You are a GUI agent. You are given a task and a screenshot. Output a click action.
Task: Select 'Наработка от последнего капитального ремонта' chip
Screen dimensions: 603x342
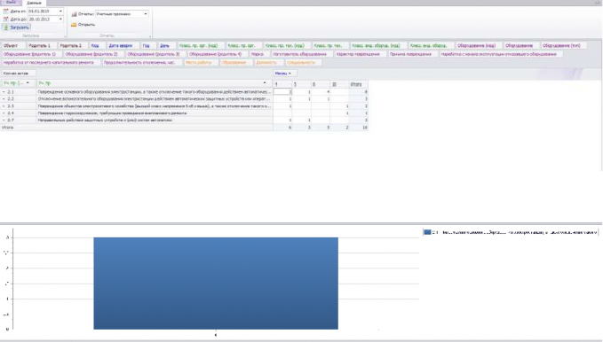(51, 63)
